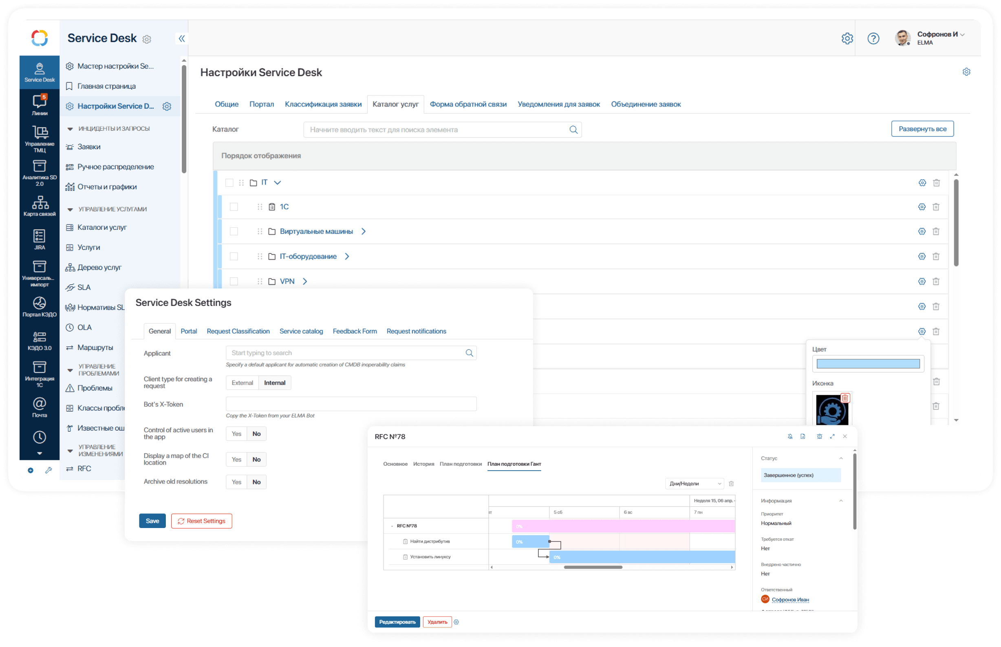The width and height of the screenshot is (1001, 647).
Task: Open Управление ТМЦ in left sidebar
Action: [x=40, y=138]
